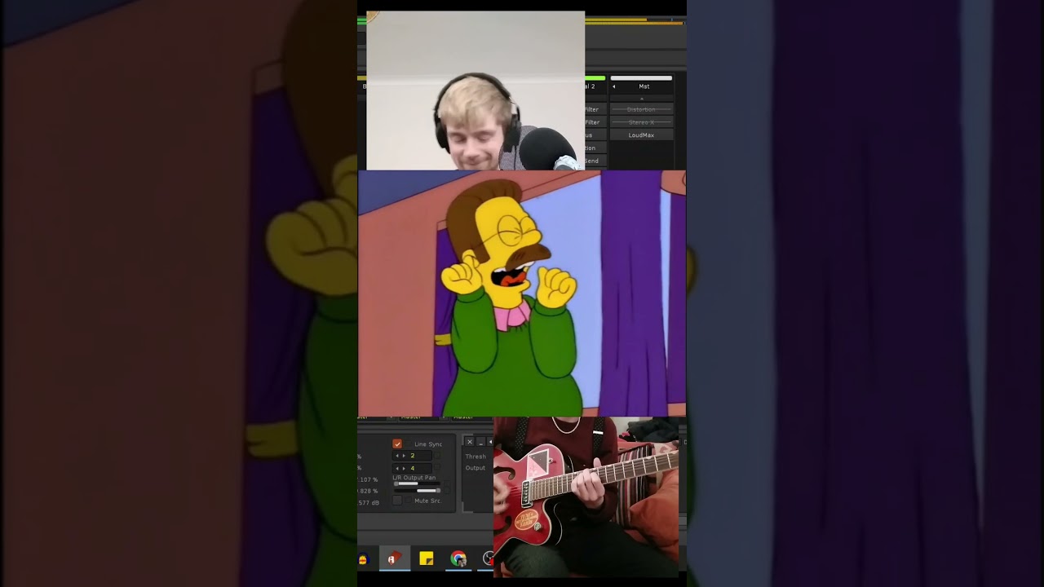
Task: Open the Chrome taskbar icon
Action: click(458, 558)
